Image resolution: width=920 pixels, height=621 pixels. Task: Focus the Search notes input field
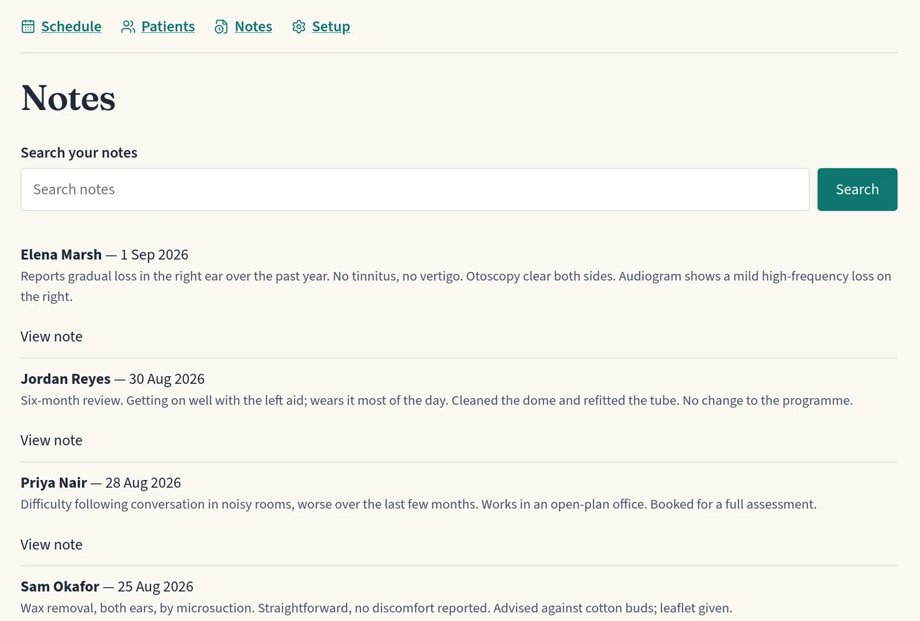click(415, 189)
